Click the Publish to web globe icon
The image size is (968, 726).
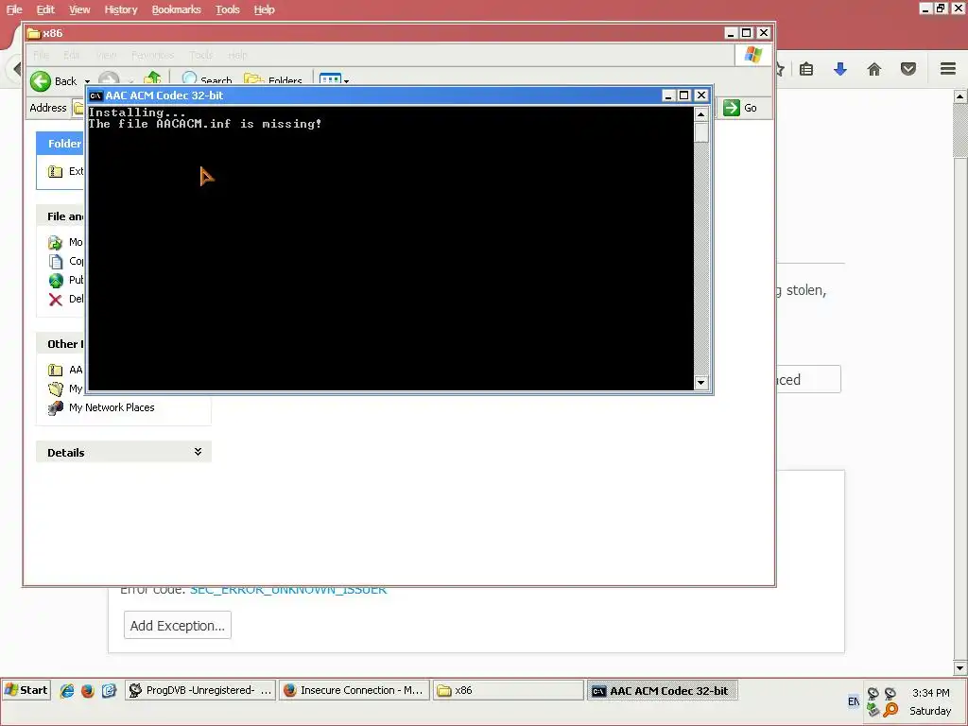[x=56, y=280]
